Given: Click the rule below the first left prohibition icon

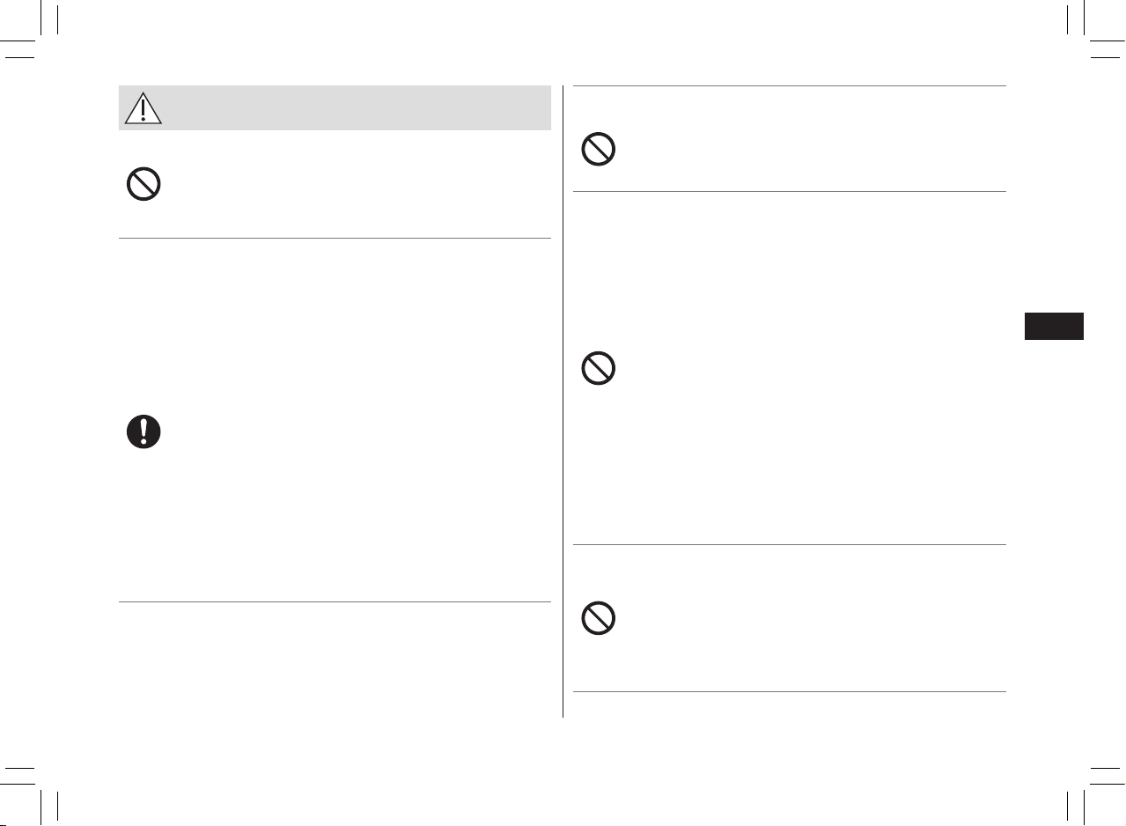Looking at the screenshot, I should 335,238.
